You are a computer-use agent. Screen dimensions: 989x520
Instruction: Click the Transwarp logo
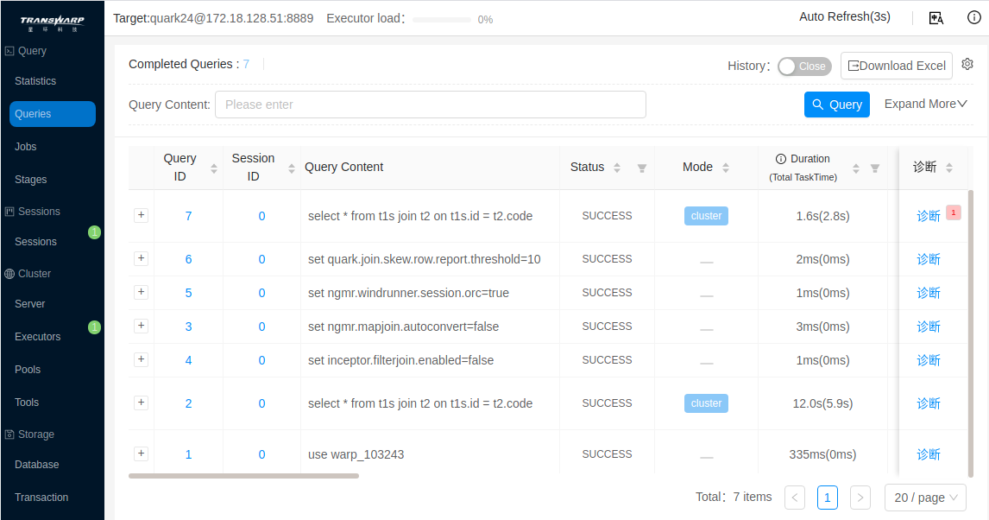pos(53,24)
